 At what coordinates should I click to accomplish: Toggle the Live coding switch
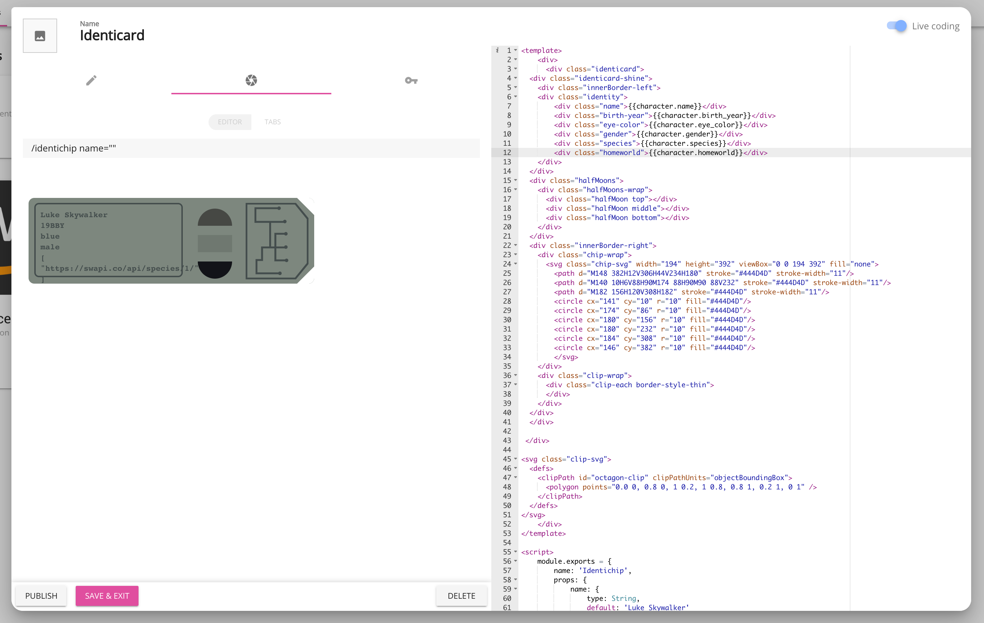(x=897, y=26)
